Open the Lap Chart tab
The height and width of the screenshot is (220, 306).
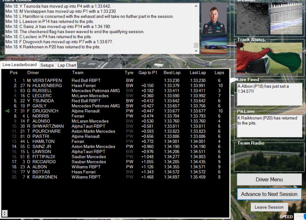coord(67,65)
